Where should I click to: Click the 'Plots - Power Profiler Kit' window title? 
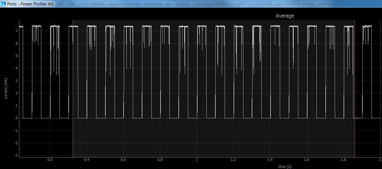30,4
